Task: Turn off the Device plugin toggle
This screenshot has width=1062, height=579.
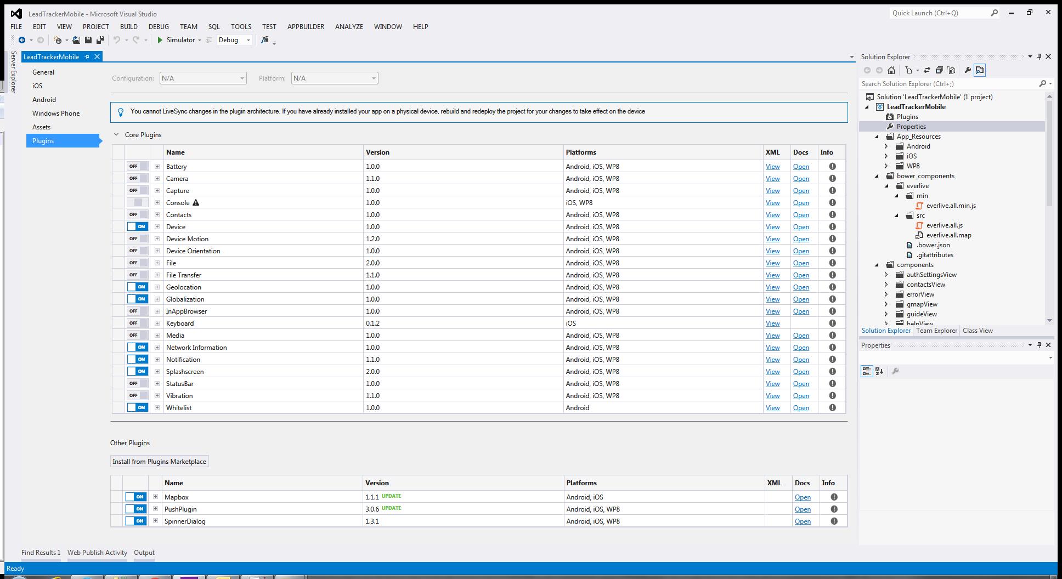Action: pos(137,226)
